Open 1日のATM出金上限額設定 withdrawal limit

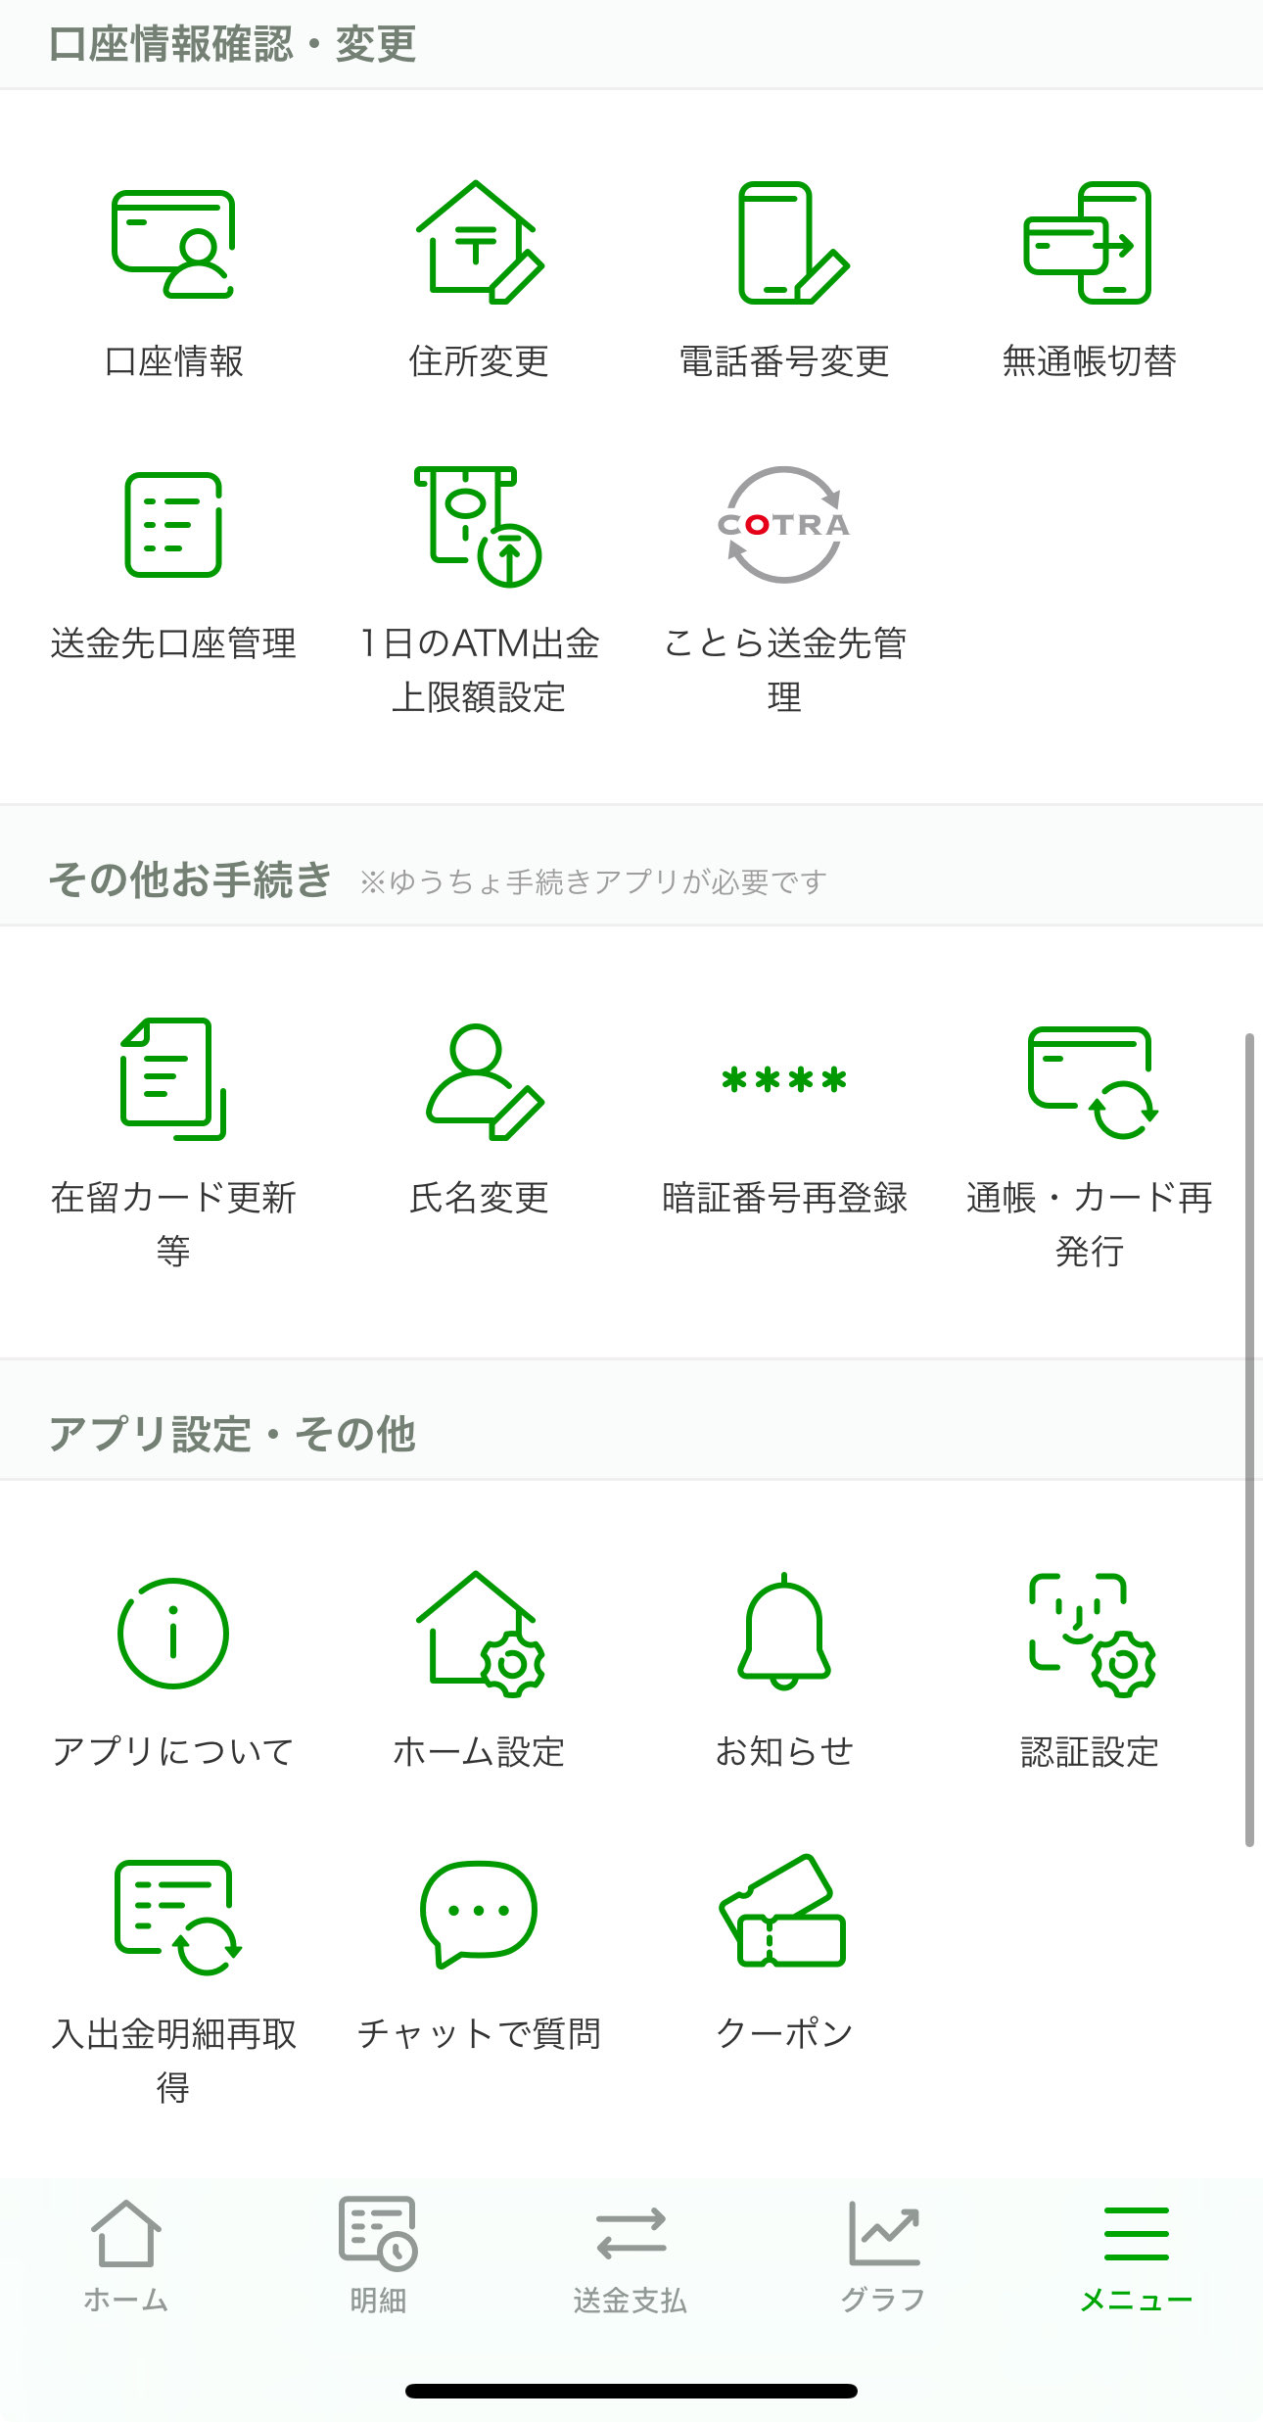[x=479, y=526]
